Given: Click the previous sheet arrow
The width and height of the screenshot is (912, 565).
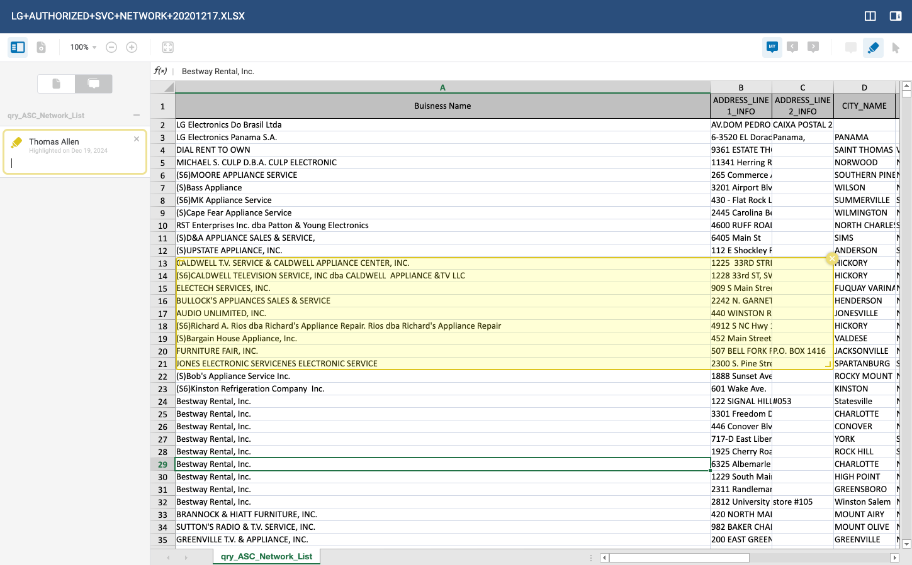Looking at the screenshot, I should click(x=168, y=557).
